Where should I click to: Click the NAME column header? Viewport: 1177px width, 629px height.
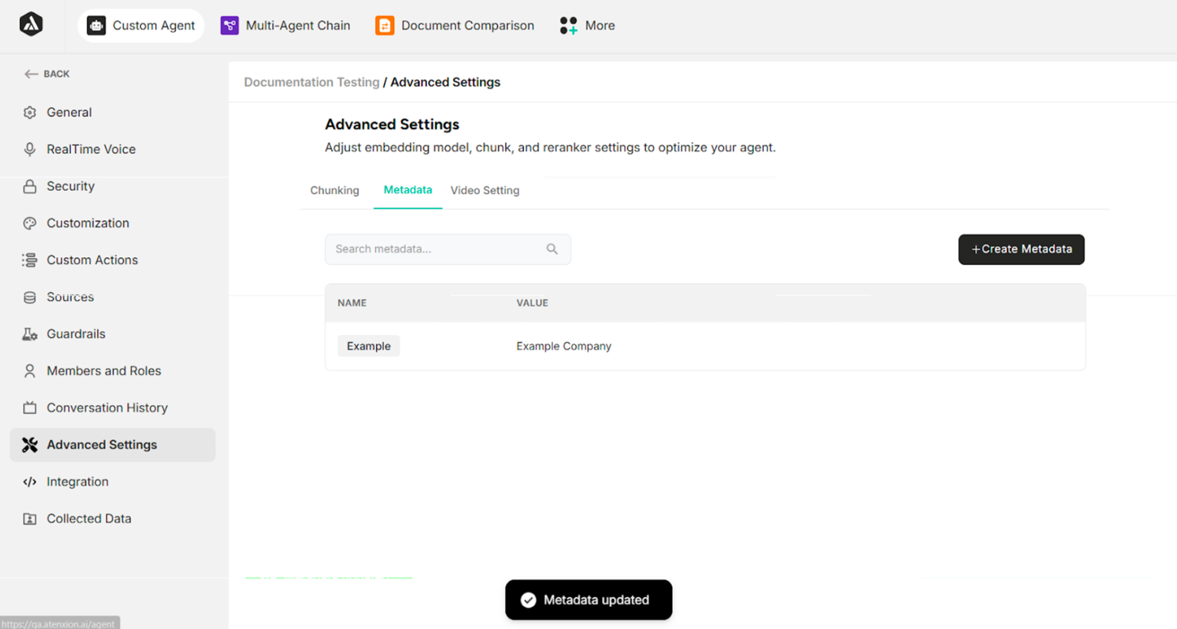click(352, 303)
